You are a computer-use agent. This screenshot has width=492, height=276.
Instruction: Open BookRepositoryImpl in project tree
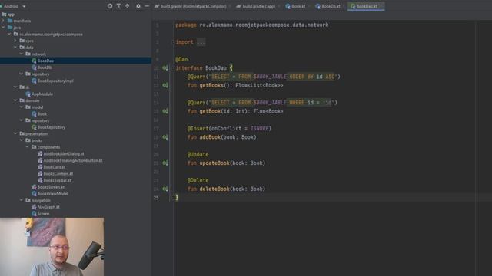tap(55, 80)
